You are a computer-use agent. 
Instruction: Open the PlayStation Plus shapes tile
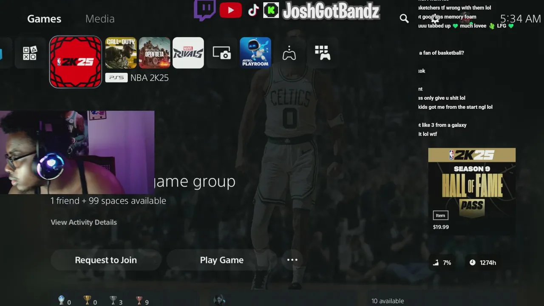(x=30, y=53)
